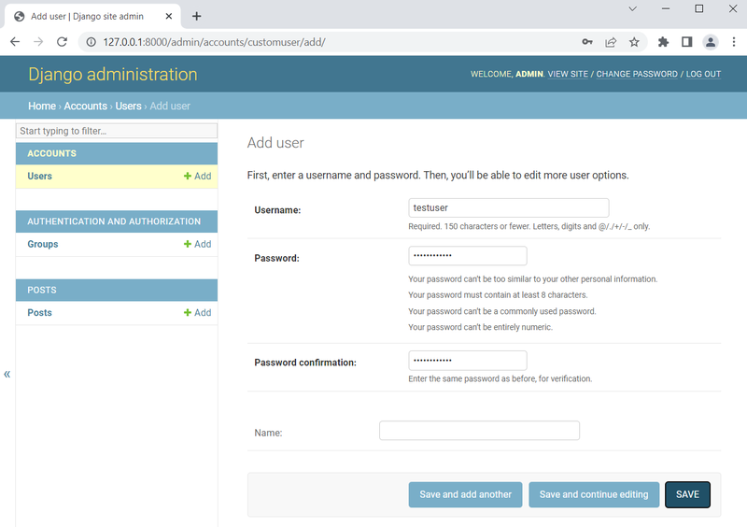Open Groups in the sidebar
This screenshot has height=527, width=747.
click(x=42, y=244)
